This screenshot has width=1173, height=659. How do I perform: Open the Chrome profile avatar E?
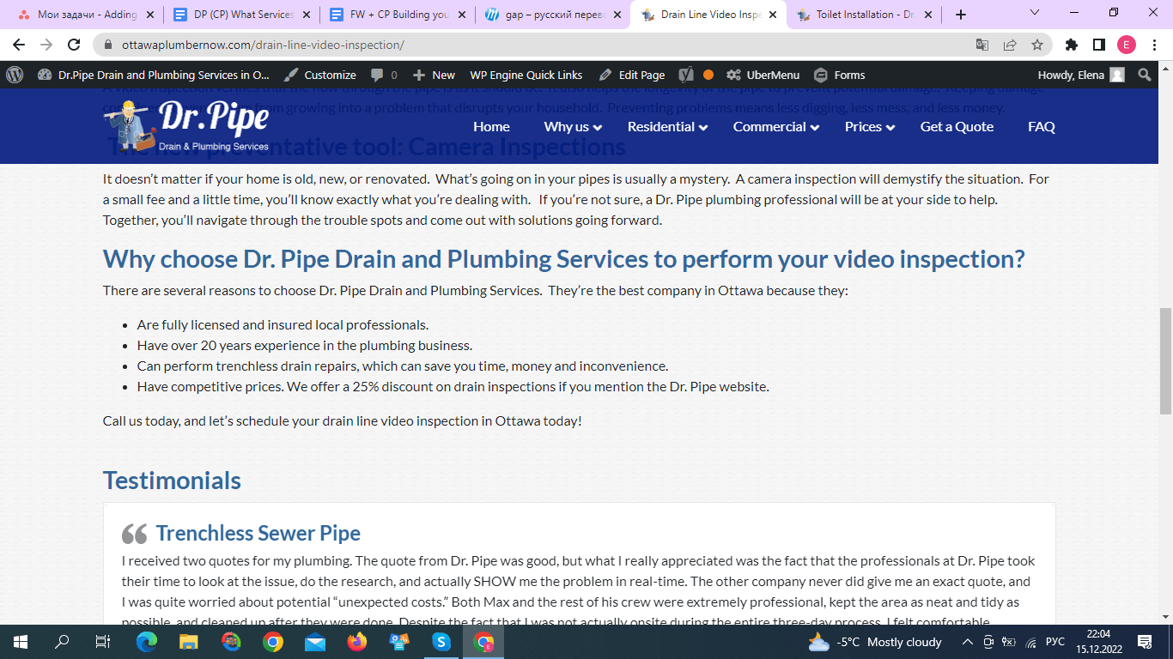coord(1127,45)
